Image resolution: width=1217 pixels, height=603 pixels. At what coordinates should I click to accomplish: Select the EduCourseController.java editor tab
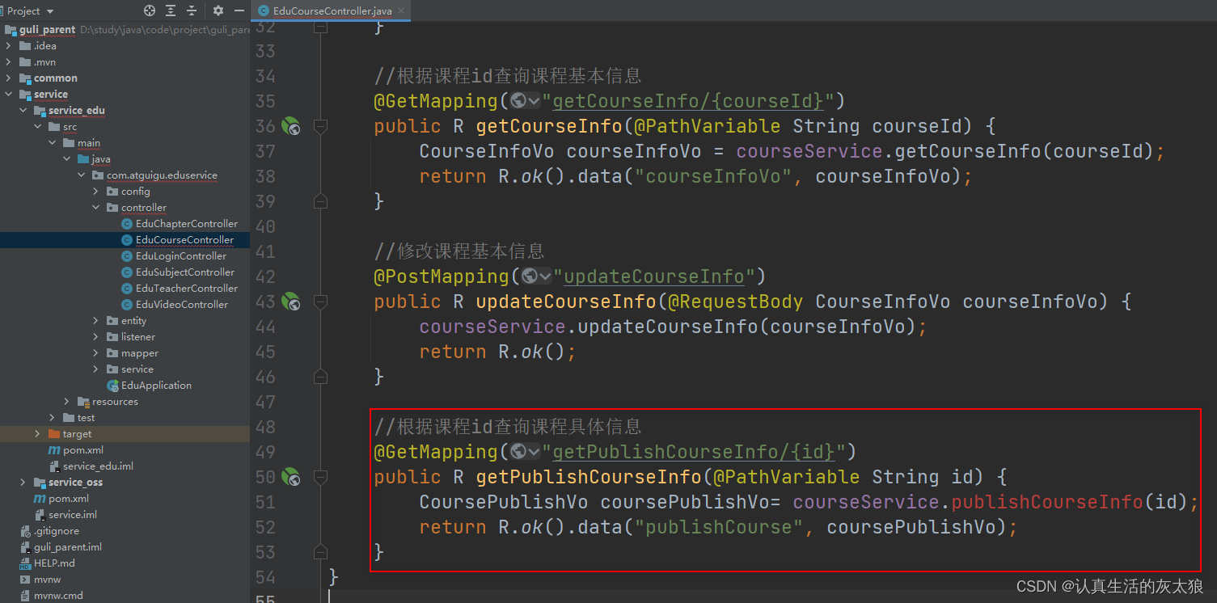pos(332,11)
